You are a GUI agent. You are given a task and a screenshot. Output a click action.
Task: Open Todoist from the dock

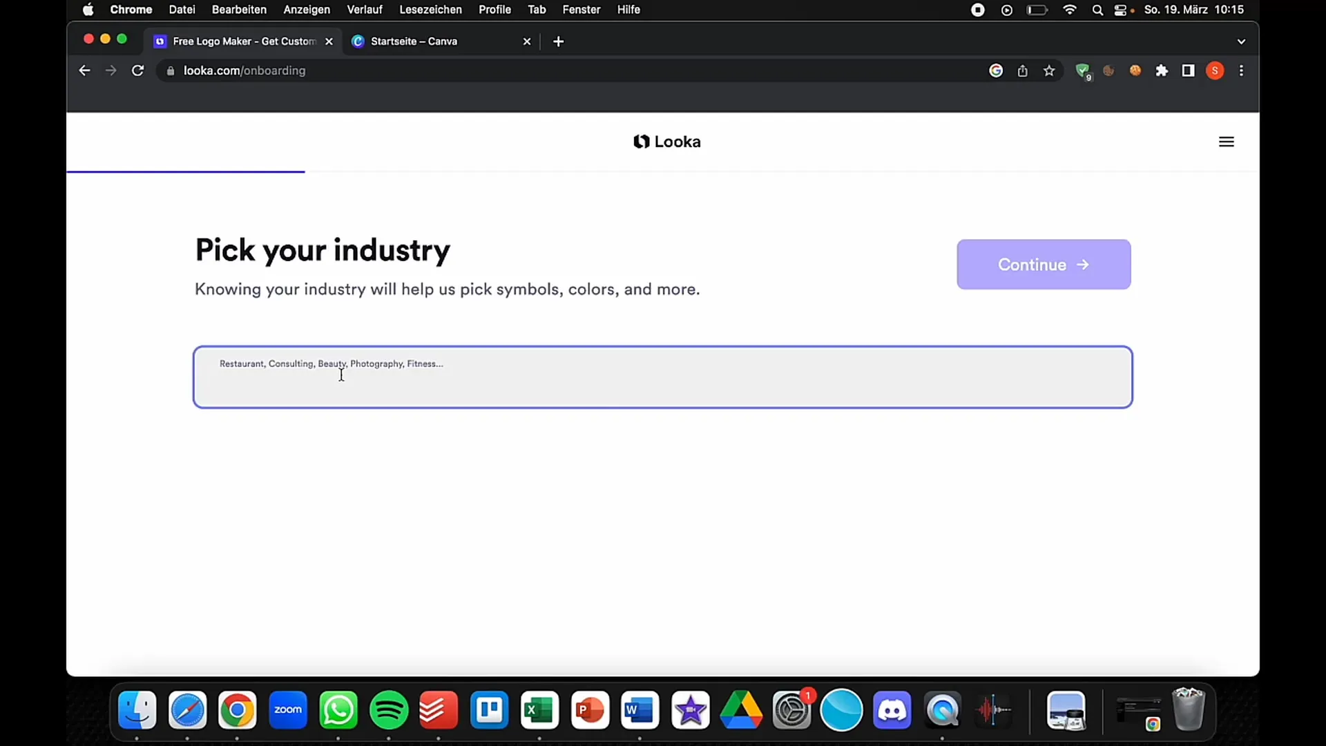(439, 710)
